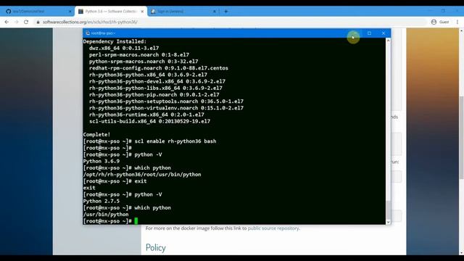Screen dimensions: 464x261
Task: Click the 'perl-srpm-macros.noarch' package line
Action: click(x=139, y=55)
